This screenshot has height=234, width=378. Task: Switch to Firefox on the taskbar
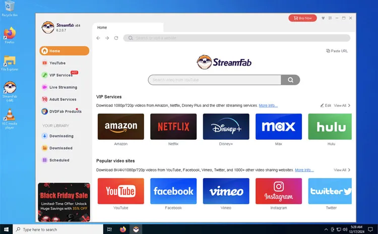(x=123, y=229)
